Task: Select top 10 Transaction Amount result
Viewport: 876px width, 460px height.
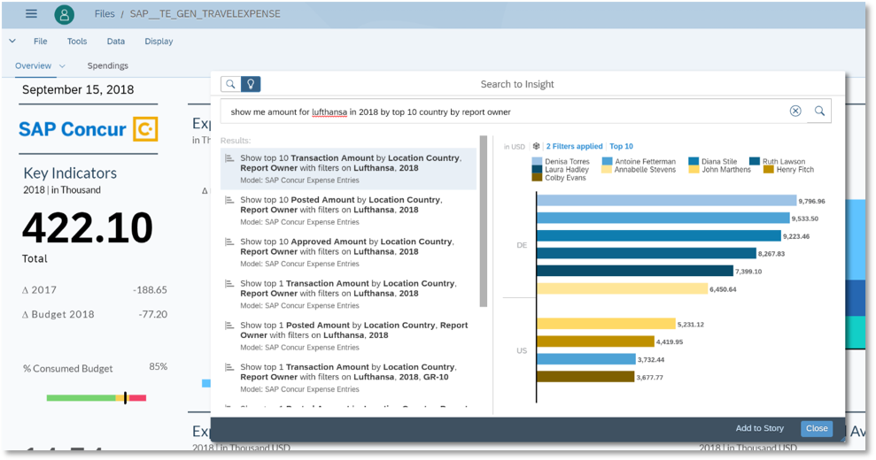Action: tap(349, 169)
